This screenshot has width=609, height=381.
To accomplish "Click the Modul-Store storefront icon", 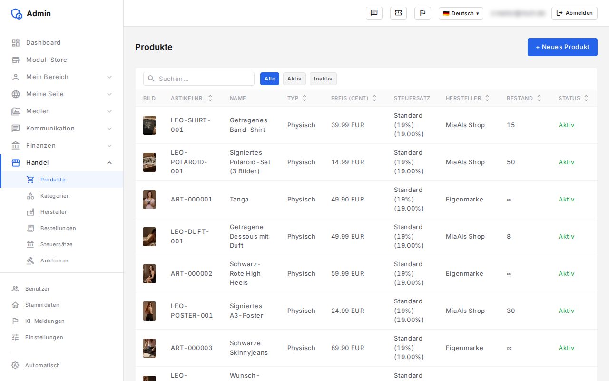I will point(16,60).
